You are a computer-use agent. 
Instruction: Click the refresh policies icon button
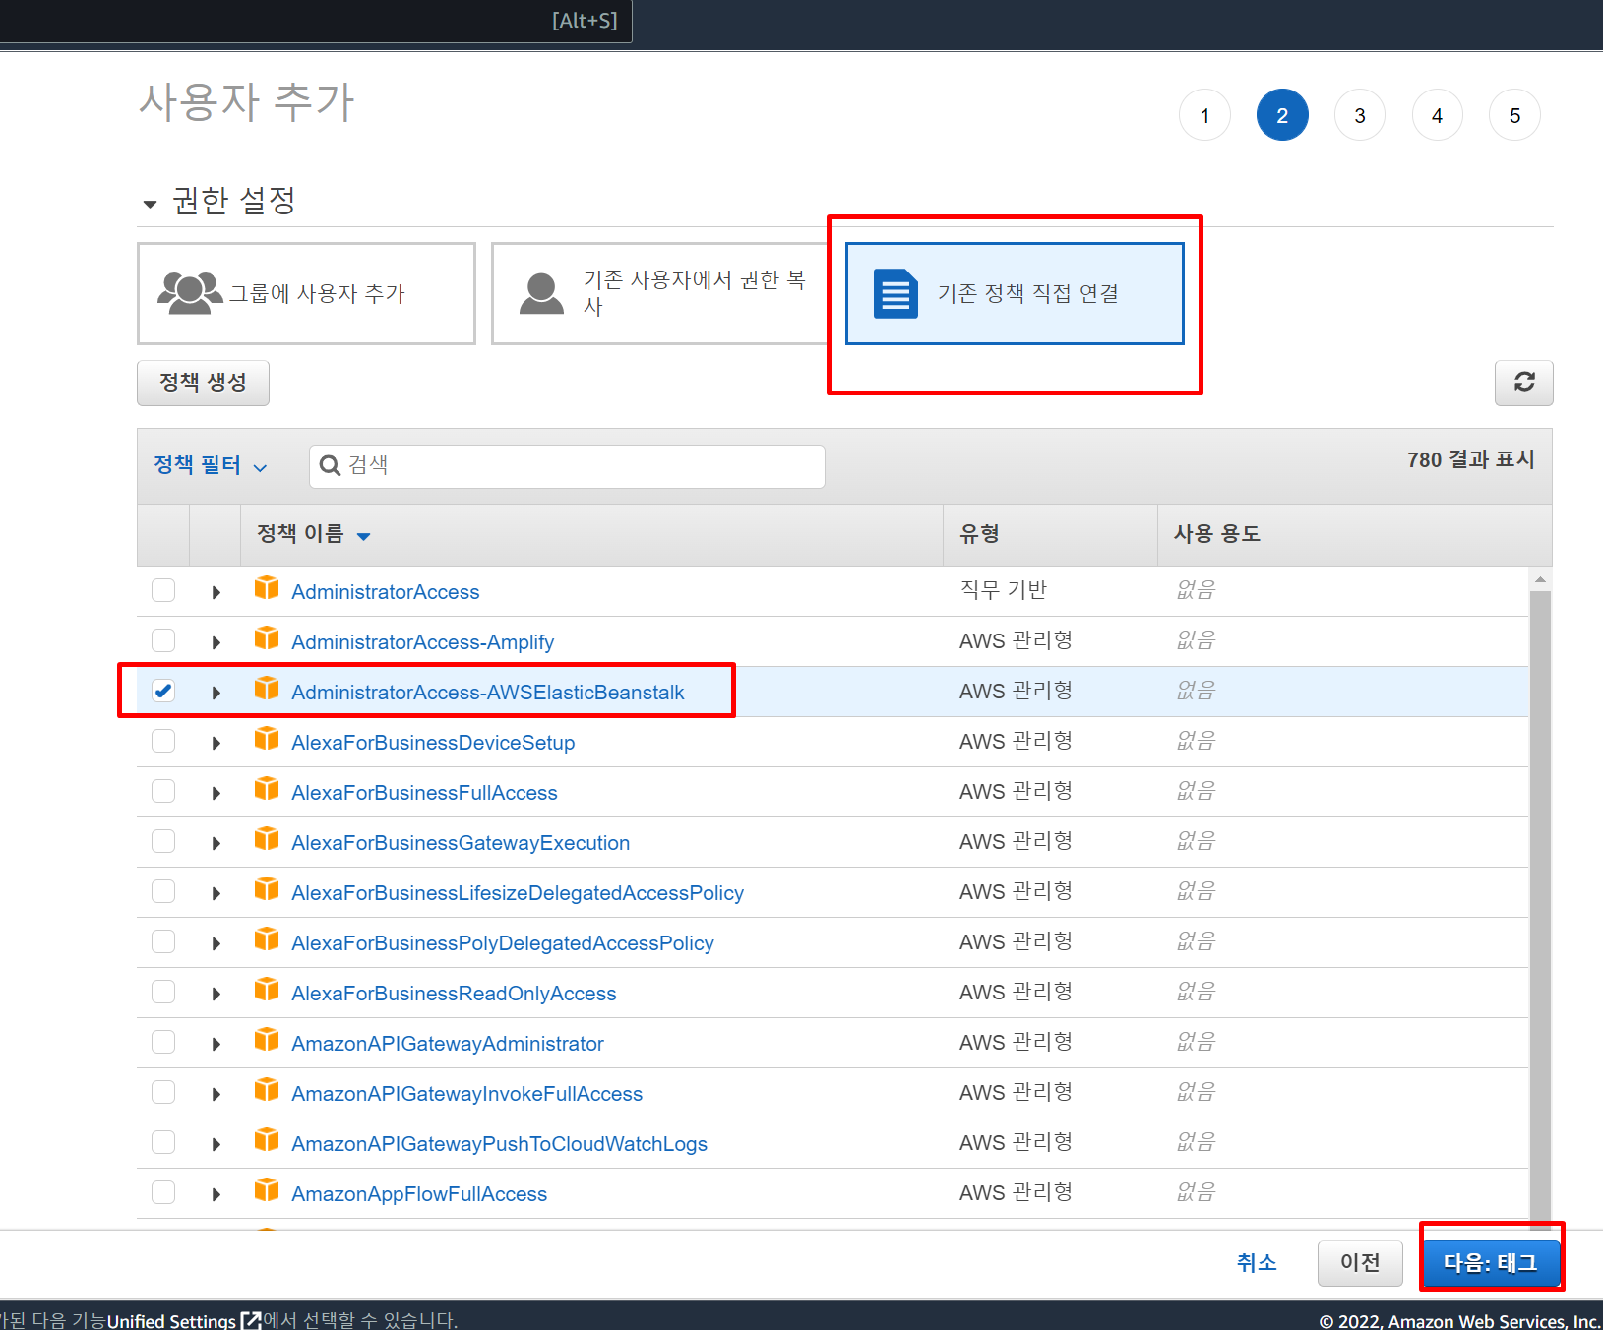click(1523, 383)
